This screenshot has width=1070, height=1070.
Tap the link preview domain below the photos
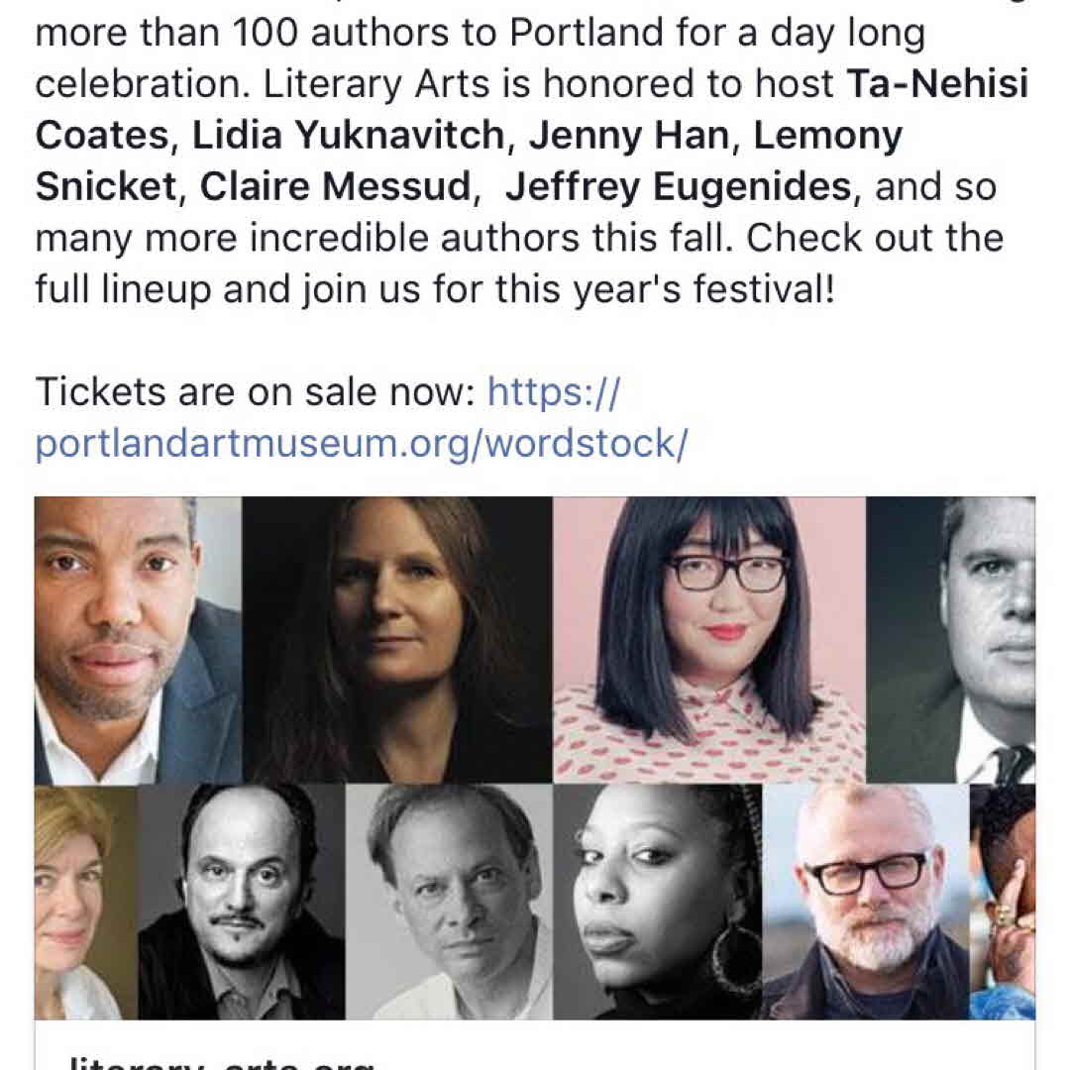pyautogui.click(x=218, y=1060)
